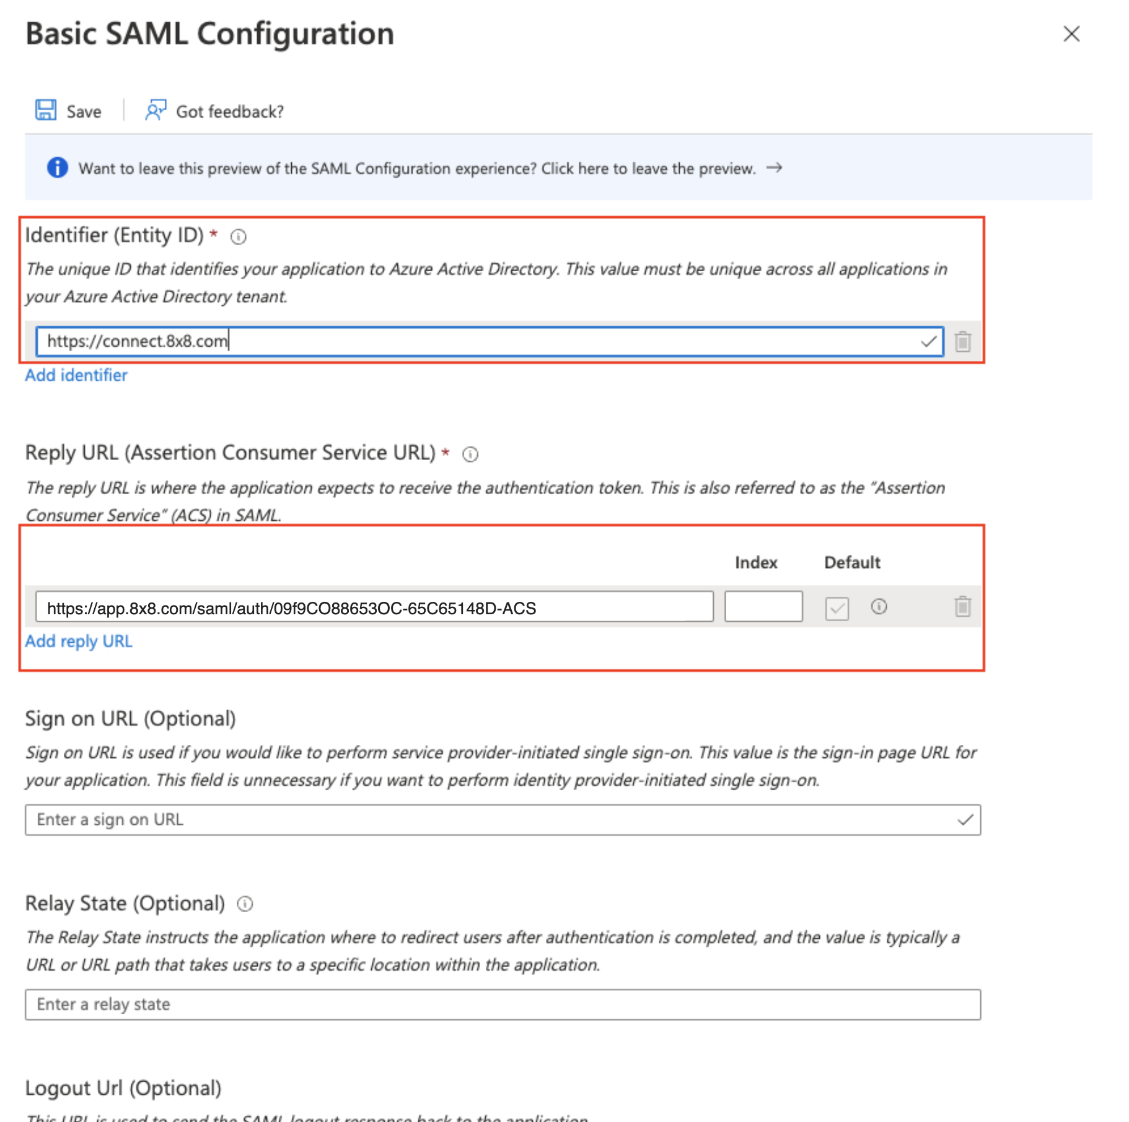Viewport: 1129px width, 1122px height.
Task: Click the Add identifier link
Action: (x=76, y=375)
